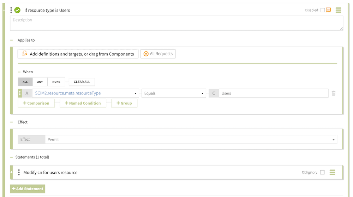Click the Users value input field
Image resolution: width=353 pixels, height=197 pixels.
(x=274, y=93)
